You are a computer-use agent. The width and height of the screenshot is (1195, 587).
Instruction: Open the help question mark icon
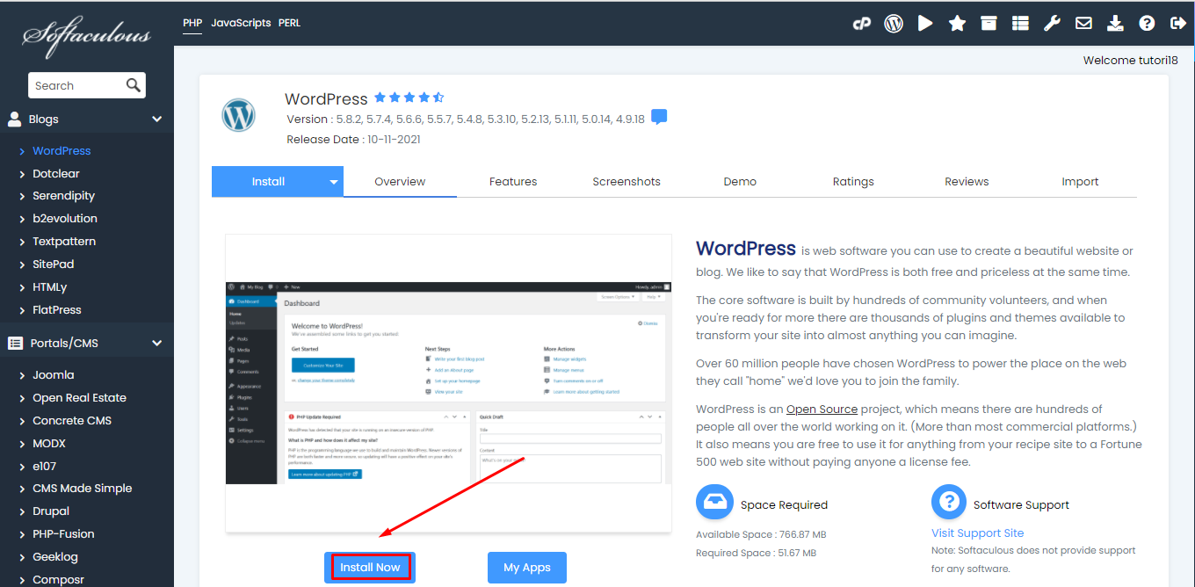tap(1147, 24)
